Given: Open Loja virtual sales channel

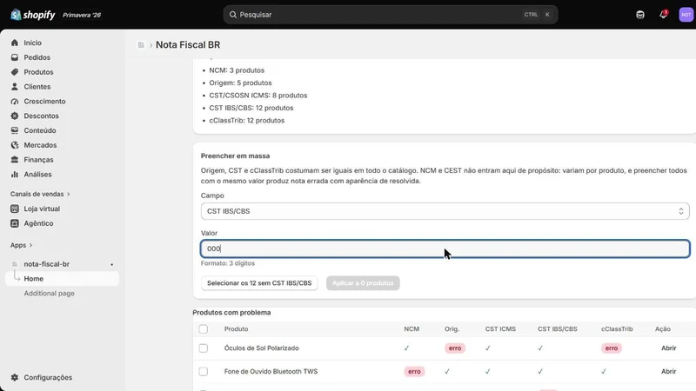Looking at the screenshot, I should click(x=42, y=209).
